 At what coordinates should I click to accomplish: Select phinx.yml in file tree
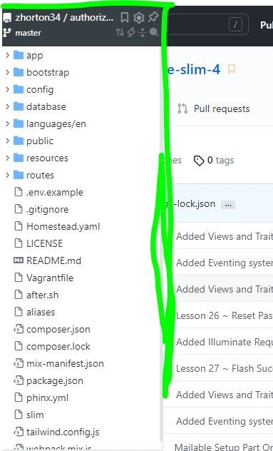click(x=48, y=397)
